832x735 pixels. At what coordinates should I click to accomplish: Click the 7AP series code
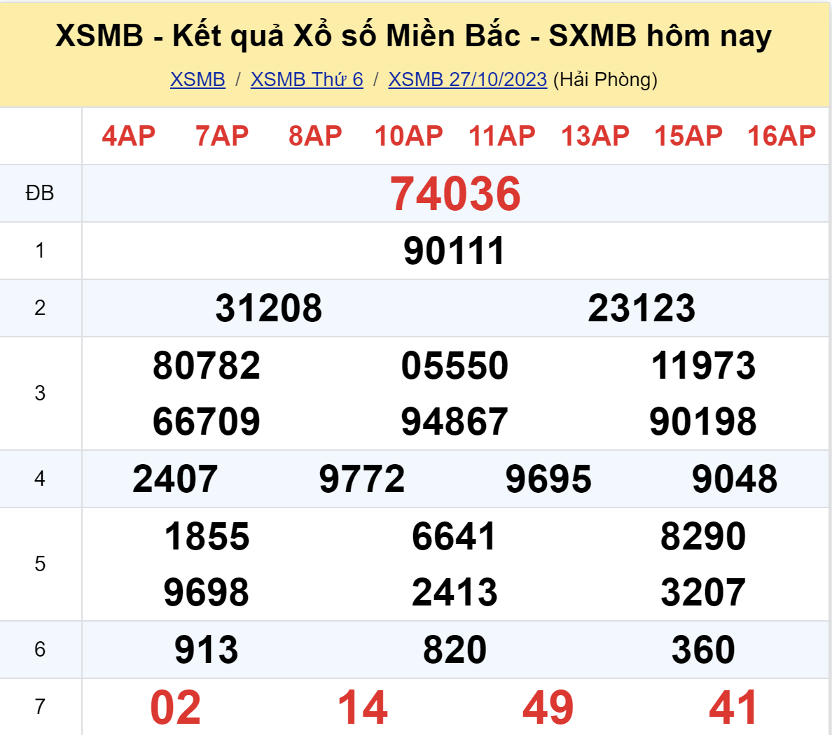(x=222, y=136)
